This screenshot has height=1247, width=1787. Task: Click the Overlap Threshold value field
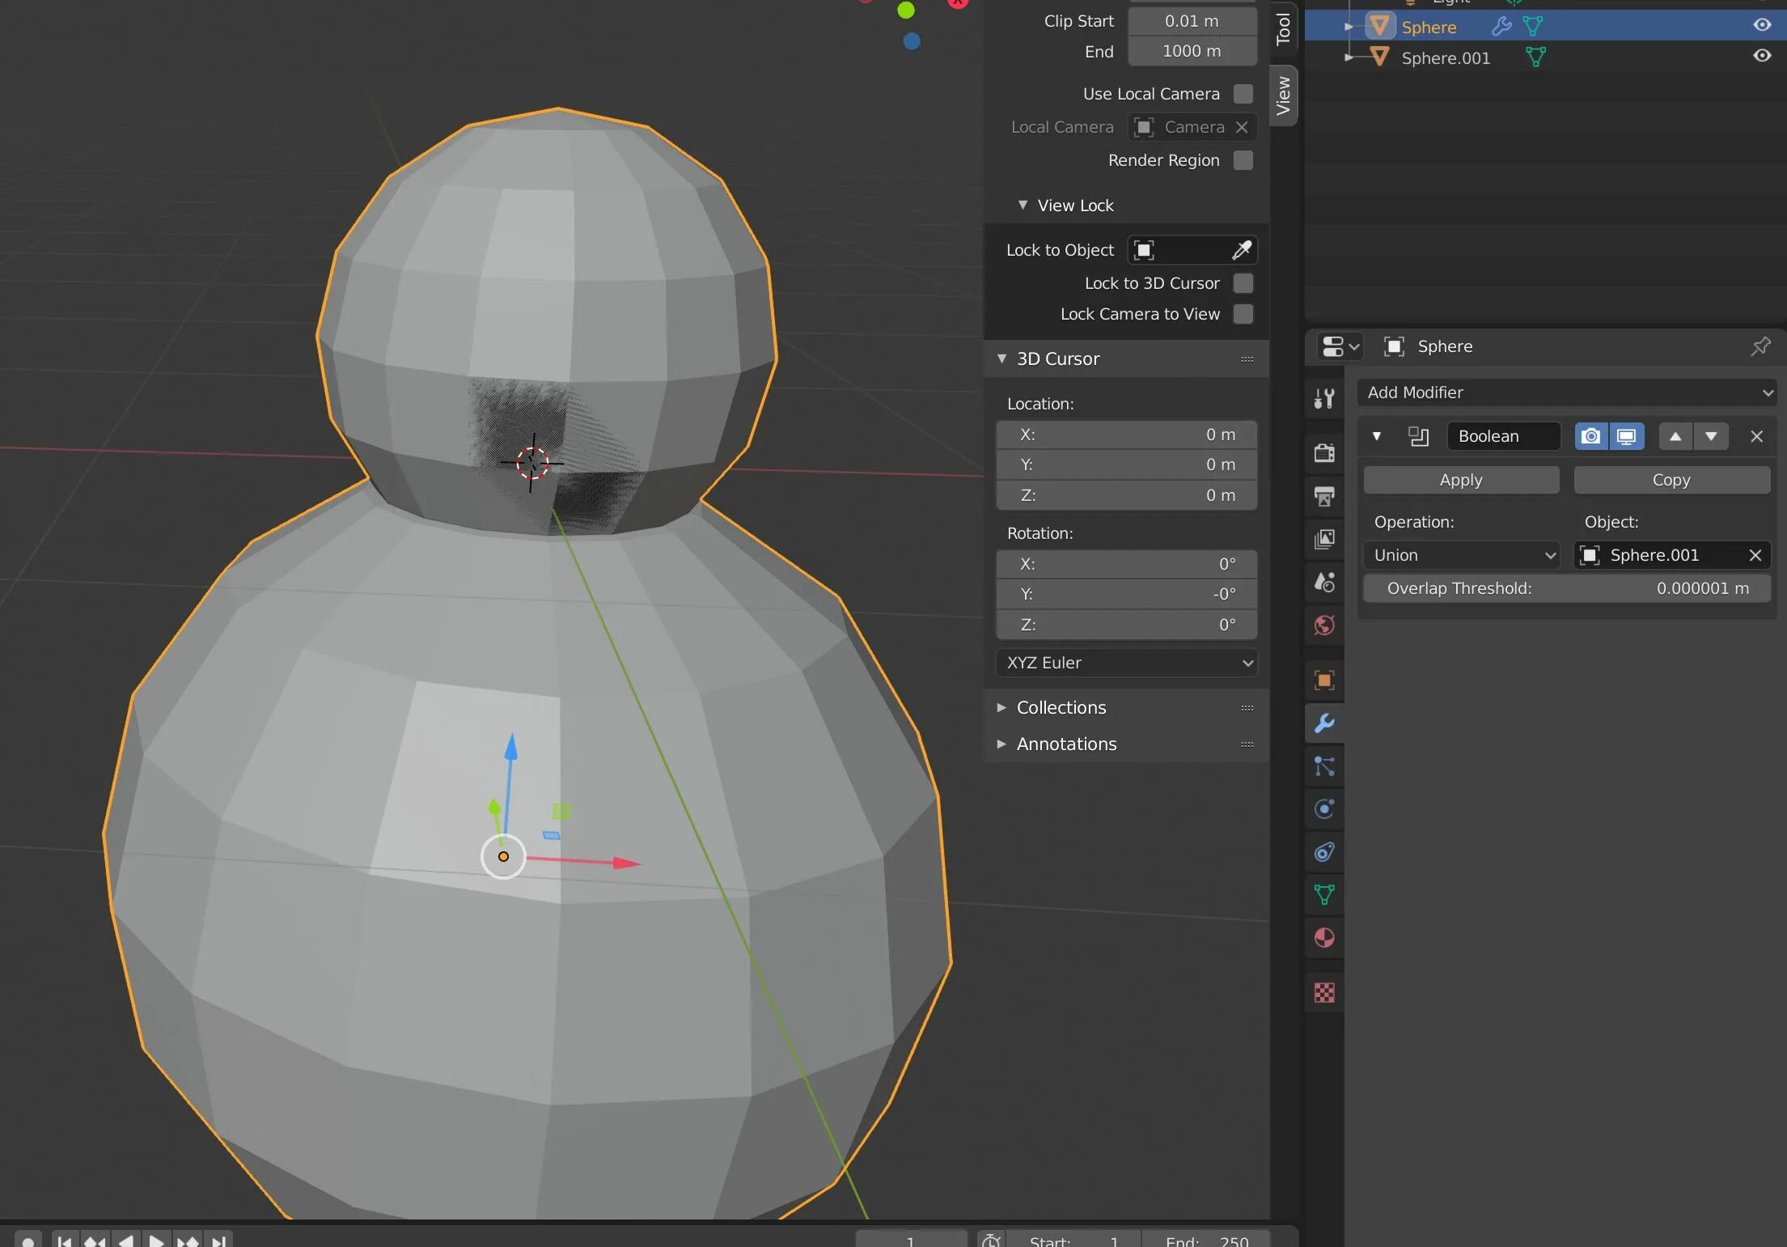tap(1566, 588)
